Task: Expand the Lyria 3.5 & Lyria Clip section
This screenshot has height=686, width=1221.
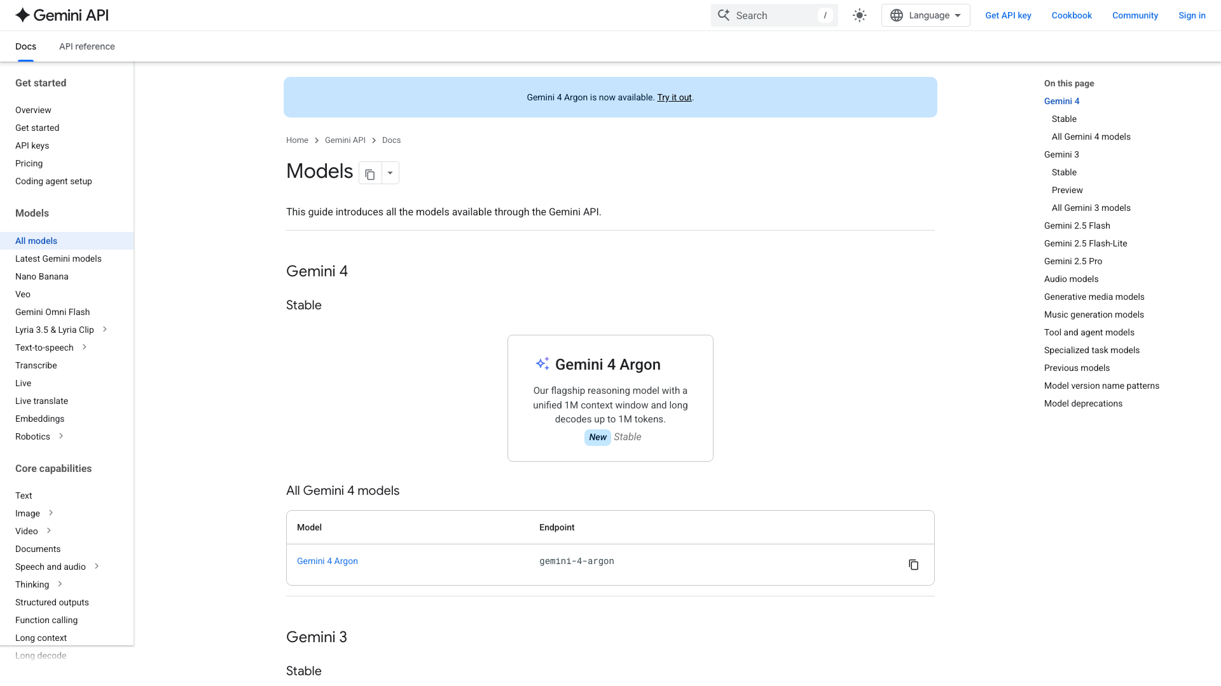Action: pyautogui.click(x=105, y=330)
